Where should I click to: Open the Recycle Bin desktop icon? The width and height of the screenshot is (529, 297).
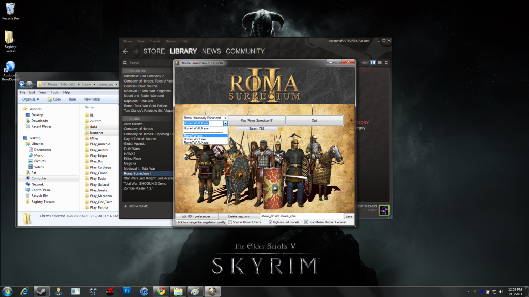click(x=10, y=8)
